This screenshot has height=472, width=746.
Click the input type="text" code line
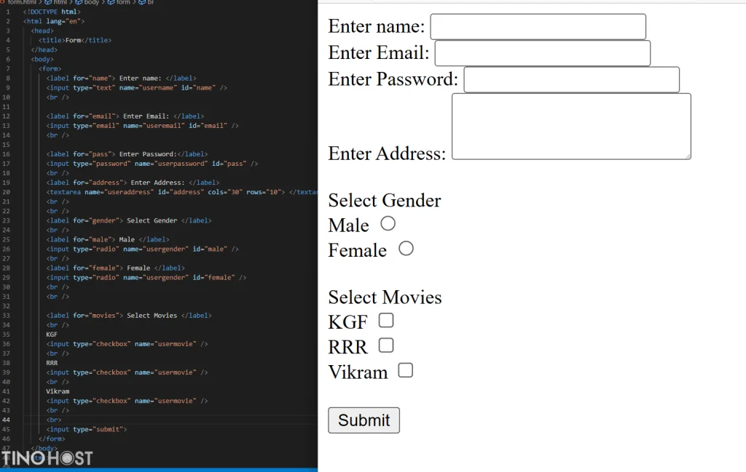coord(136,88)
